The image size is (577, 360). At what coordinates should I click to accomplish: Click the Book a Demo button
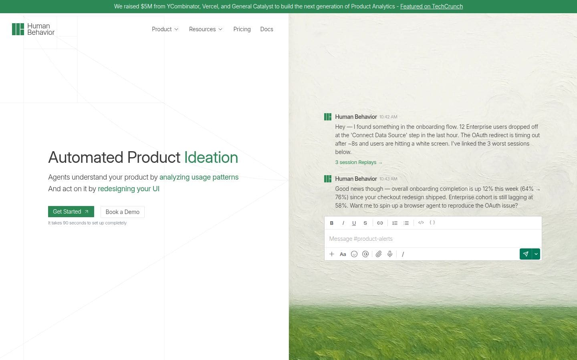[x=123, y=212]
